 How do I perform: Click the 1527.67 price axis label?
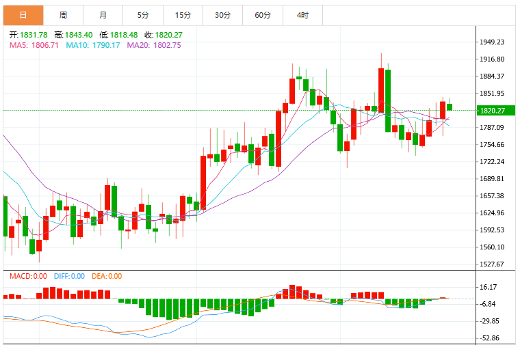[x=492, y=264]
